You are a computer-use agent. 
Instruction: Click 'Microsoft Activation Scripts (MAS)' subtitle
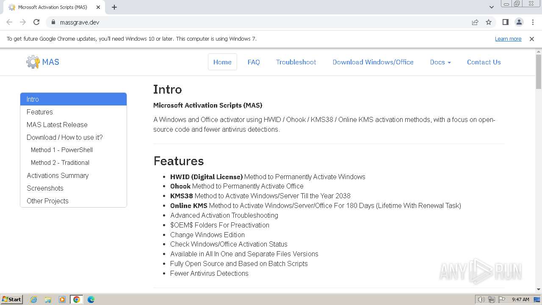[x=207, y=105]
